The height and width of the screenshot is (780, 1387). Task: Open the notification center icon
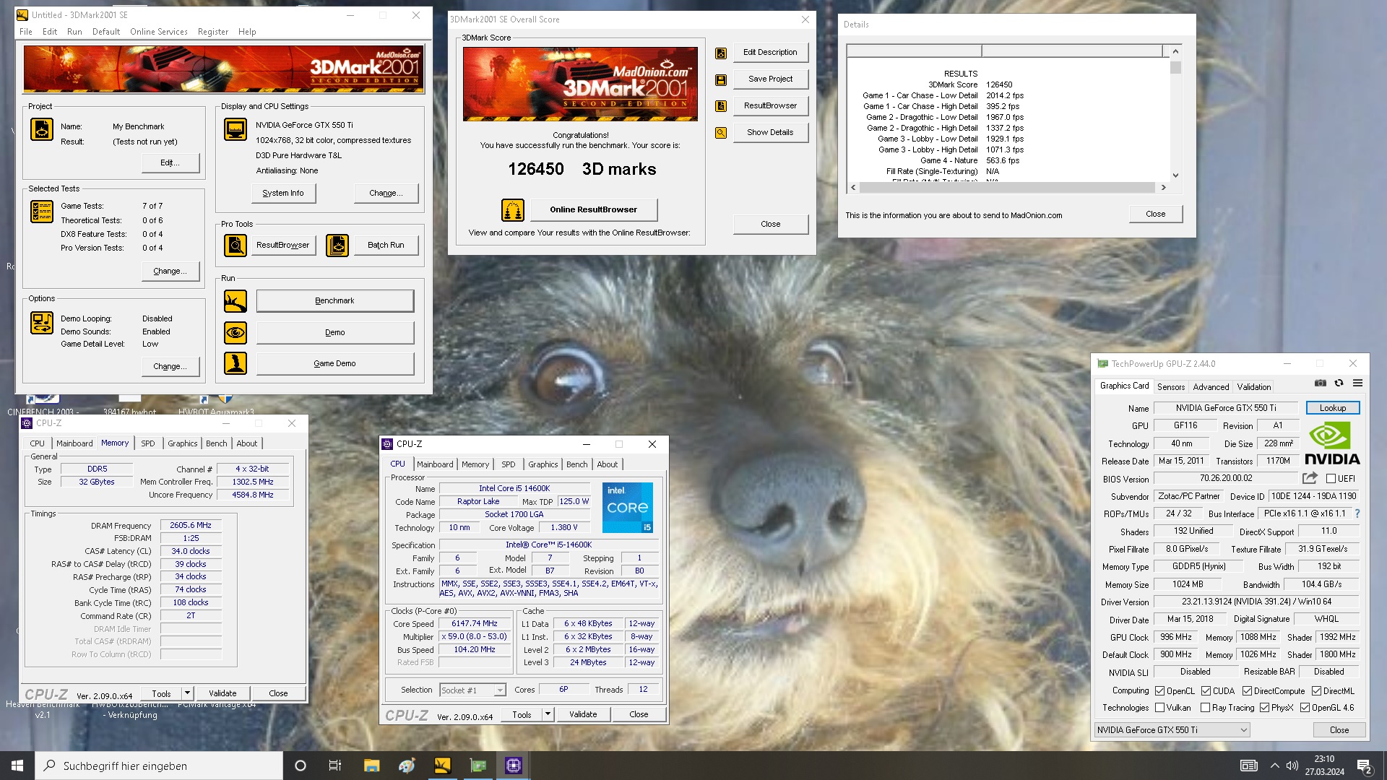(1364, 766)
